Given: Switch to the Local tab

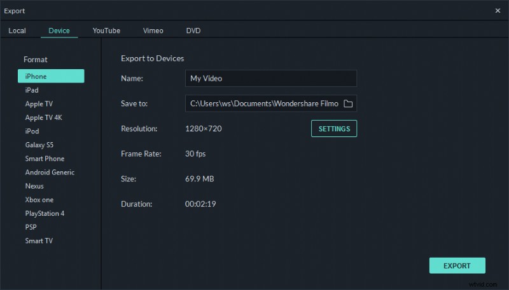Looking at the screenshot, I should [17, 30].
